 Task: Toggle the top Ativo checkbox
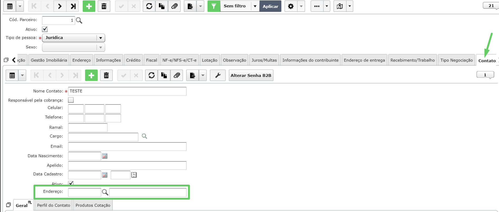[x=45, y=29]
